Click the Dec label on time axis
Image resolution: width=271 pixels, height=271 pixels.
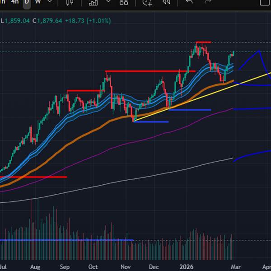click(x=154, y=267)
